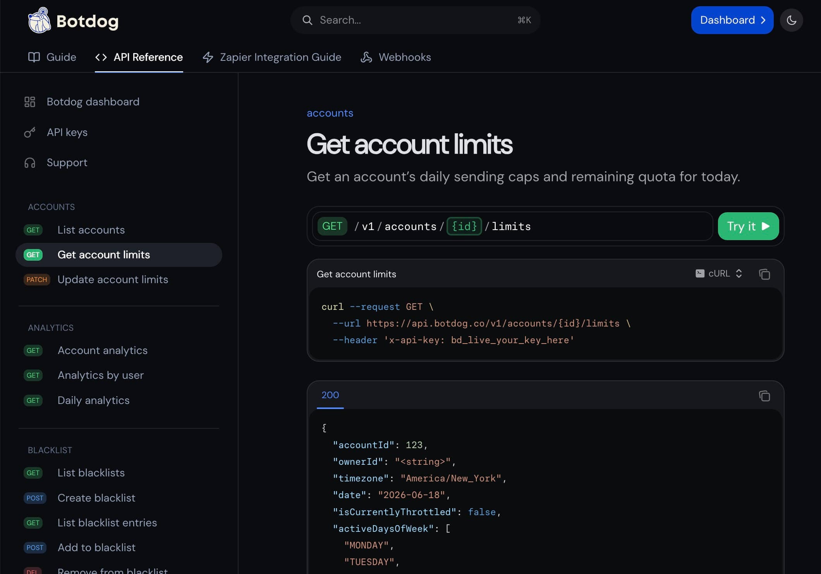The height and width of the screenshot is (574, 821).
Task: Click the GET badge beside List accounts
Action: click(33, 230)
